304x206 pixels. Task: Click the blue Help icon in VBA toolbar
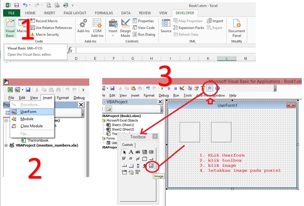(217, 88)
